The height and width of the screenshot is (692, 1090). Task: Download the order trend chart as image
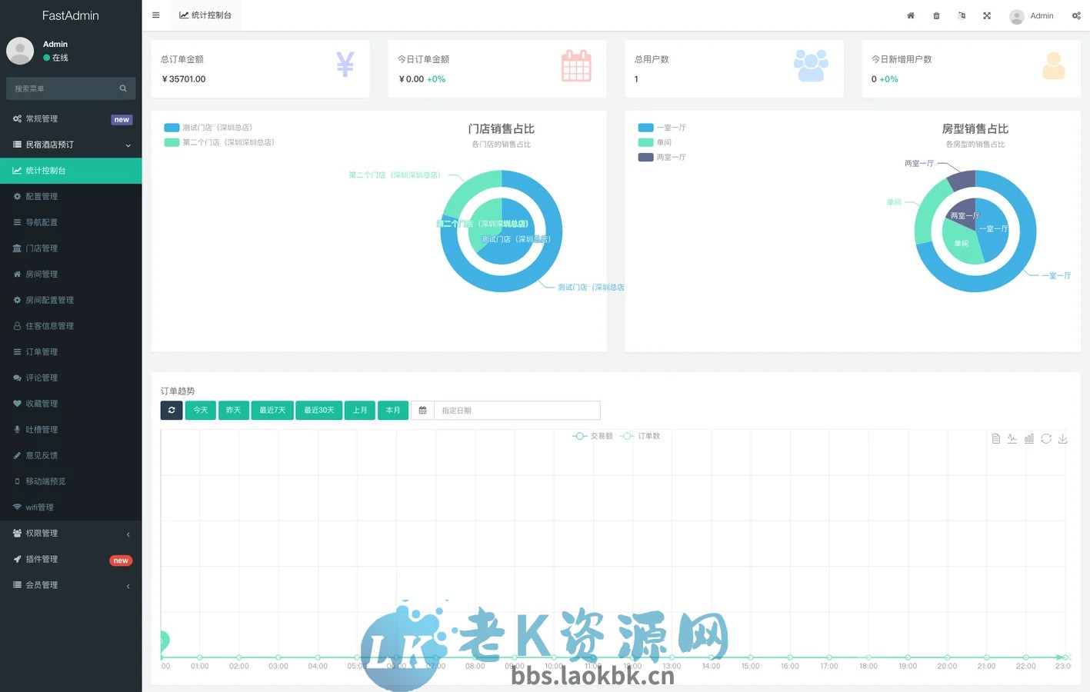point(1063,438)
